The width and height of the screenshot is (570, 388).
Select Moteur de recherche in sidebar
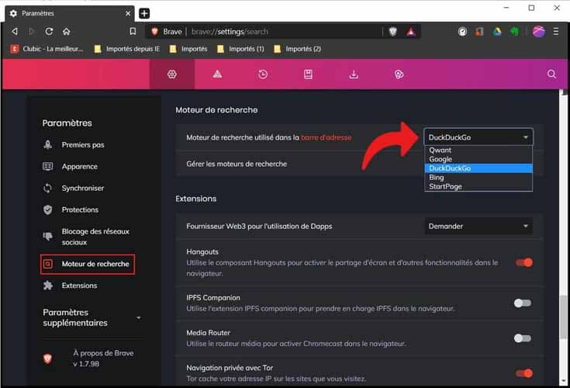[88, 264]
